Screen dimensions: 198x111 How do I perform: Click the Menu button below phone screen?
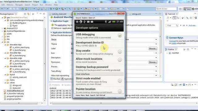[83, 95]
